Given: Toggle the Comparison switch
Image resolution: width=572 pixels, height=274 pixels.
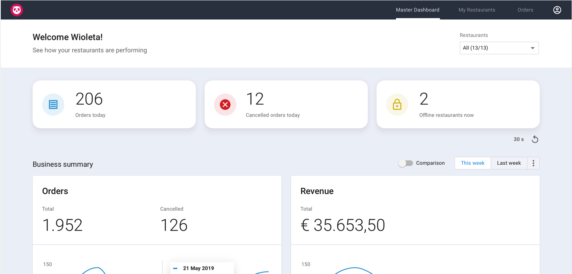Looking at the screenshot, I should (x=406, y=163).
